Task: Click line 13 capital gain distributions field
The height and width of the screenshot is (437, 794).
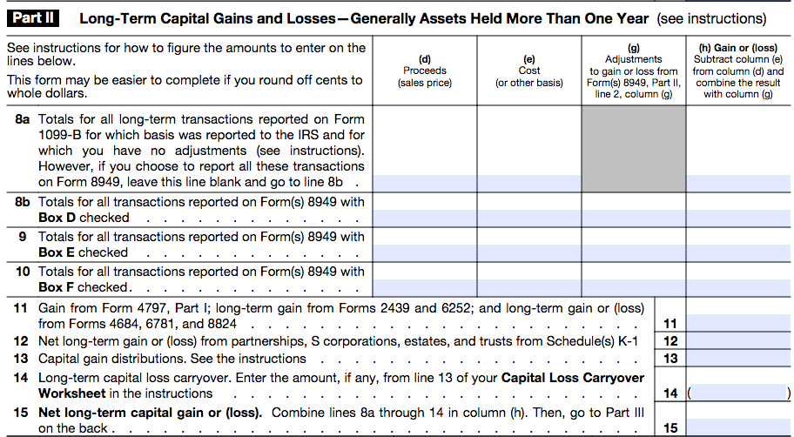Action: 738,358
